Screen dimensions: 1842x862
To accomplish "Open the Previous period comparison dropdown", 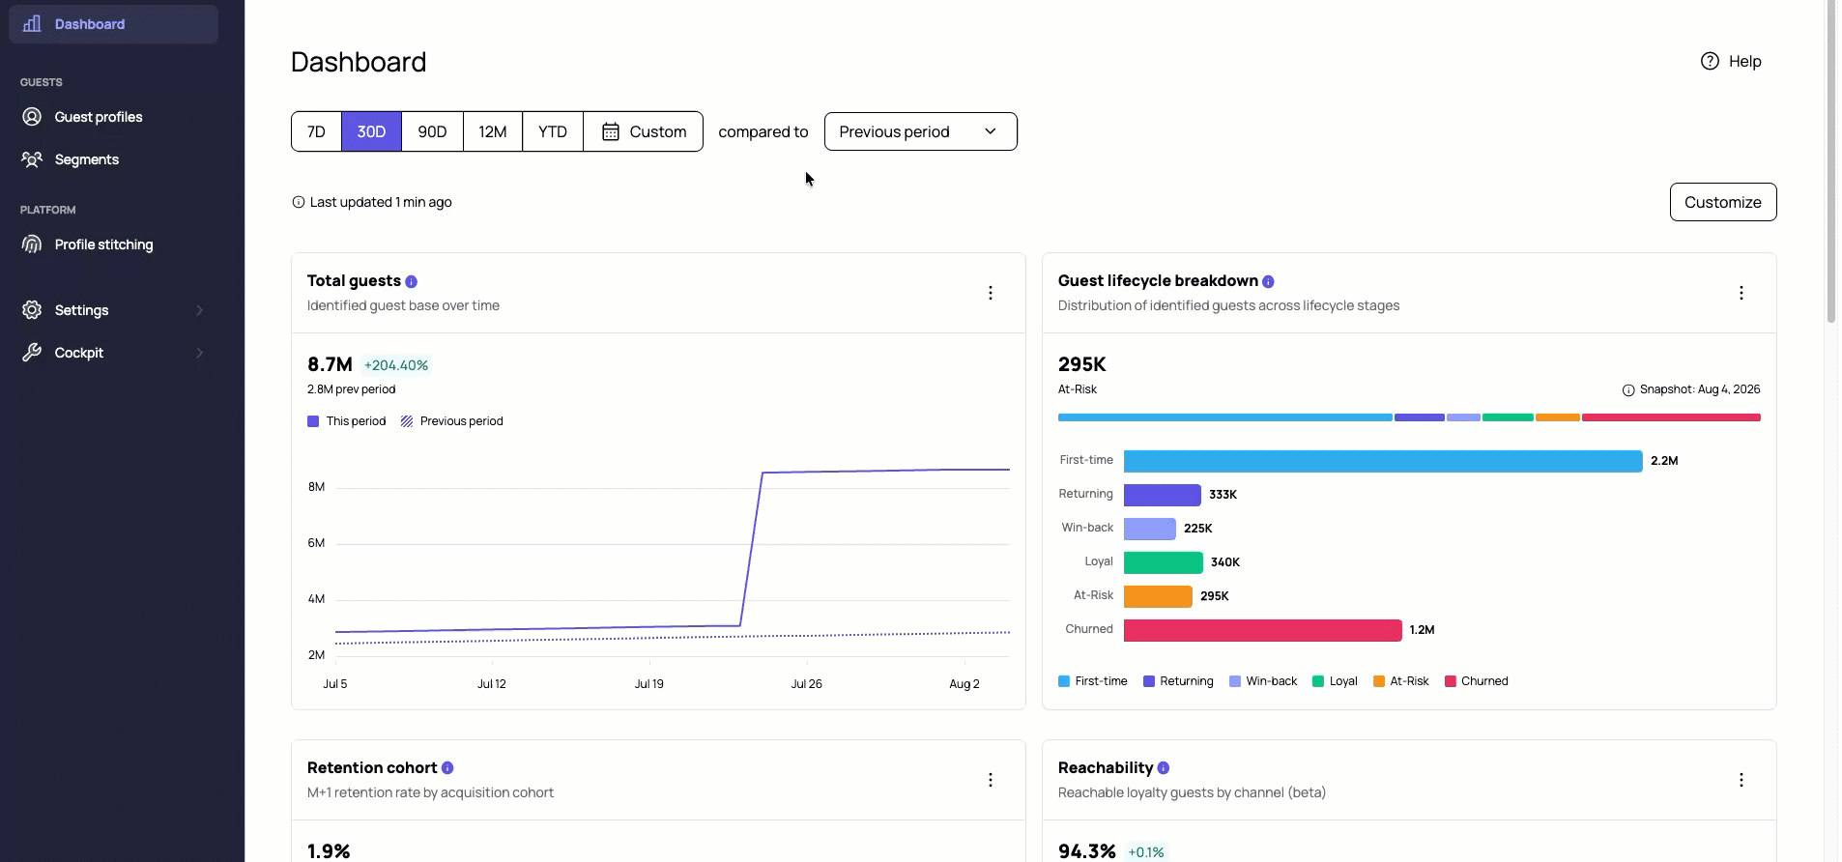I will (x=920, y=131).
